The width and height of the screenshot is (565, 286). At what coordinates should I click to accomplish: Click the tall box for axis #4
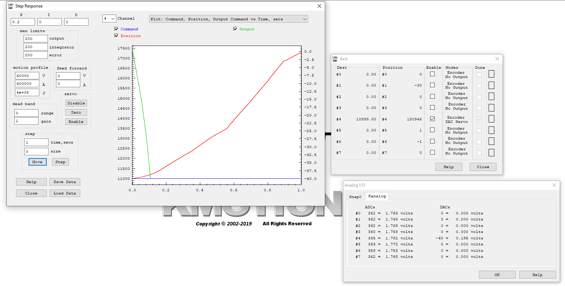(491, 119)
